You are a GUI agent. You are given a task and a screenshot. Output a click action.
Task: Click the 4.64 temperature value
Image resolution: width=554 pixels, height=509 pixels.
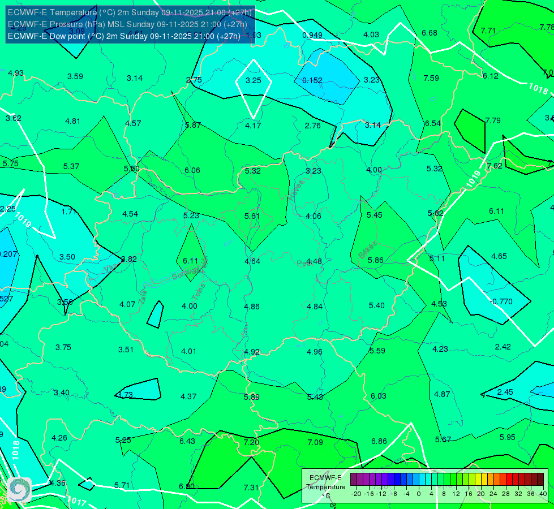pos(252,261)
